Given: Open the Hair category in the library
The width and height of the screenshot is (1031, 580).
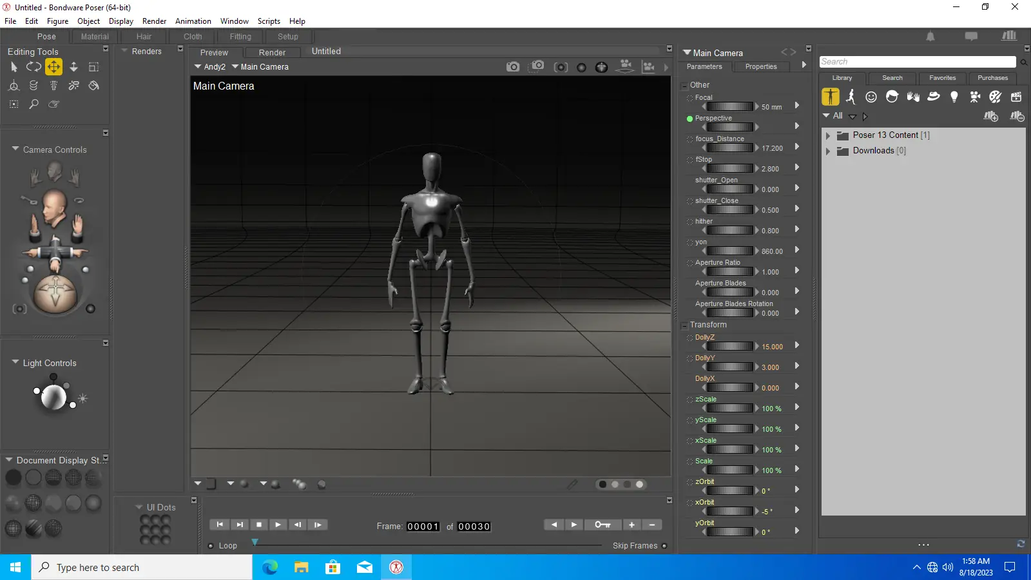Looking at the screenshot, I should pos(892,97).
